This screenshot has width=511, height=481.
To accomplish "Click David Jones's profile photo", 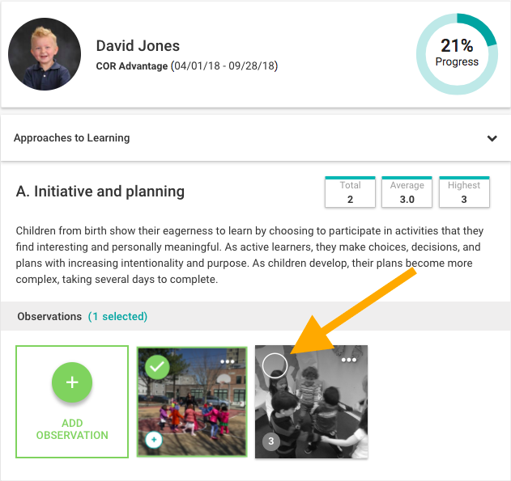I will [45, 54].
